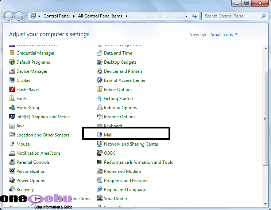Go forward with the Forward arrow button
Screen dimensions: 271x210
(x=19, y=16)
